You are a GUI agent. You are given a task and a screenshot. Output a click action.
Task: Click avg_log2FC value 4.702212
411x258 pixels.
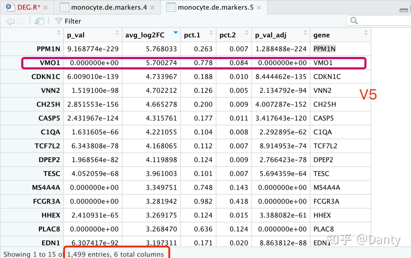coord(161,90)
